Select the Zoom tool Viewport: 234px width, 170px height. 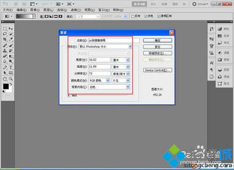click(11, 79)
